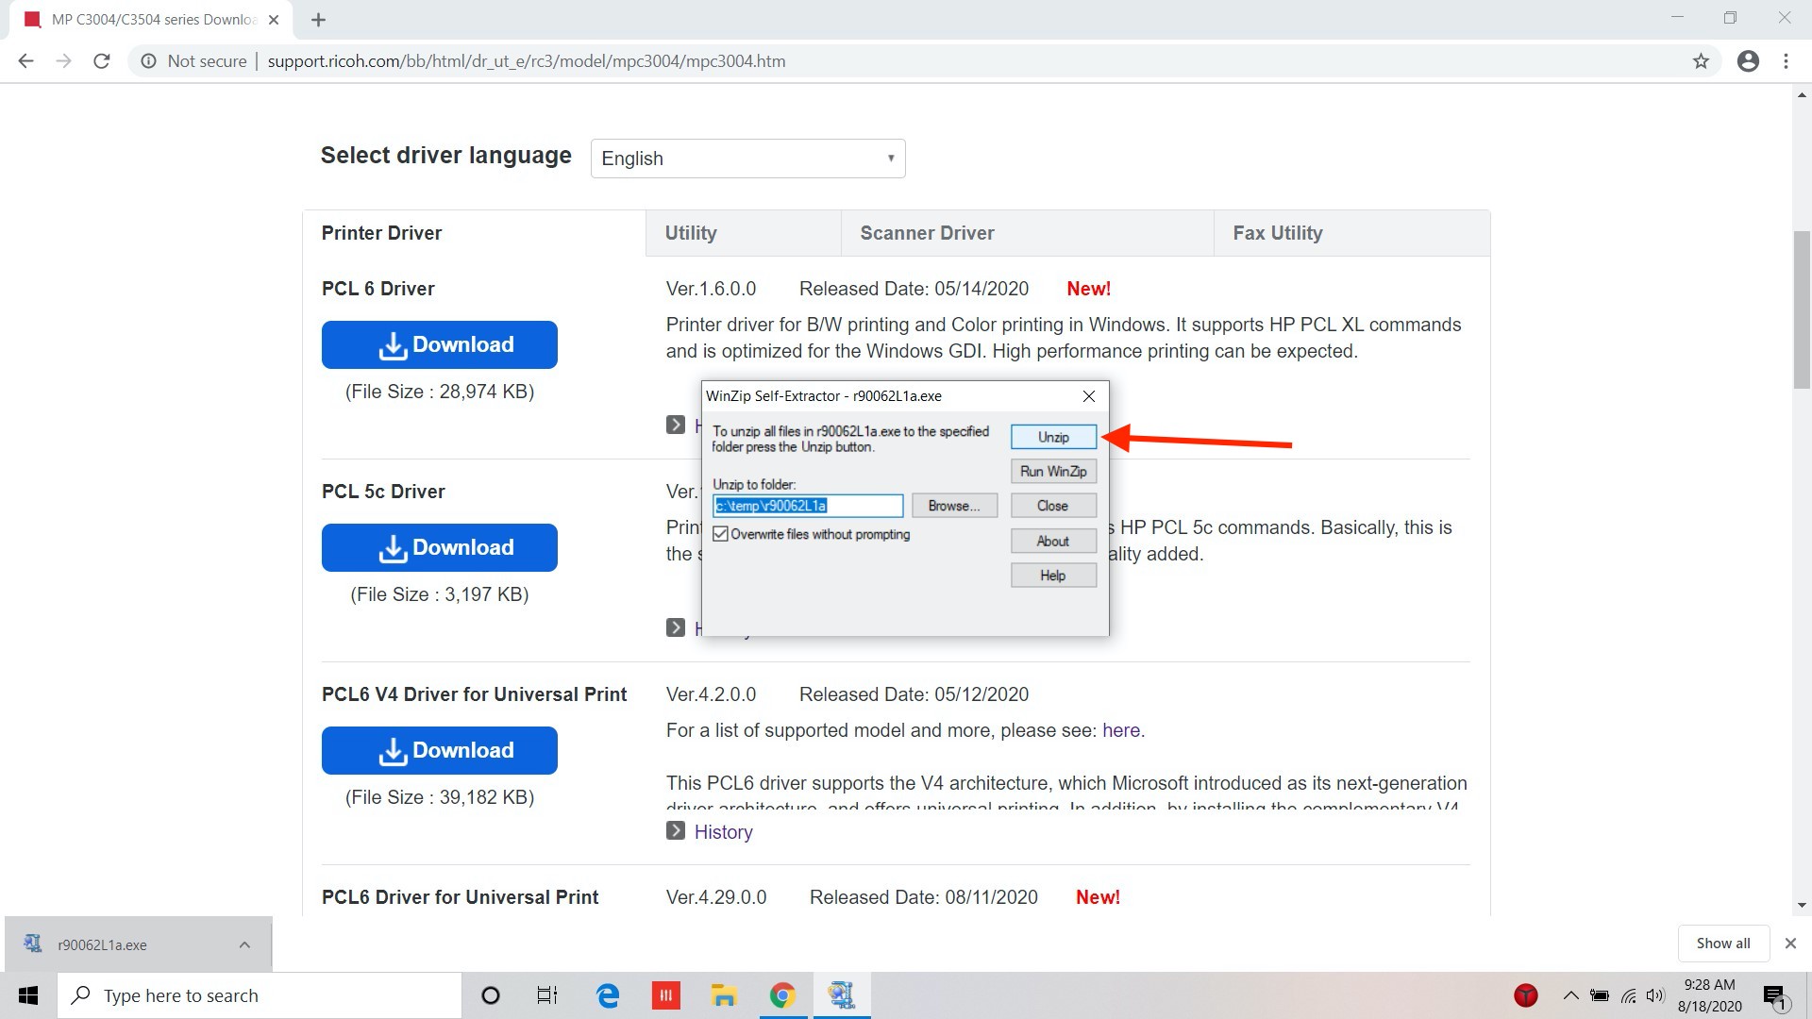This screenshot has width=1812, height=1019.
Task: Close the WinZip dialog with the X icon
Action: [x=1089, y=396]
